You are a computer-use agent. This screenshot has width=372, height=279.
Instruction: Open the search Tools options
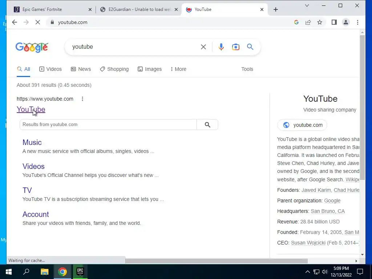click(247, 69)
